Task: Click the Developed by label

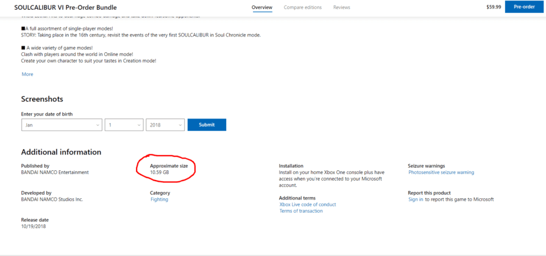Action: point(36,193)
